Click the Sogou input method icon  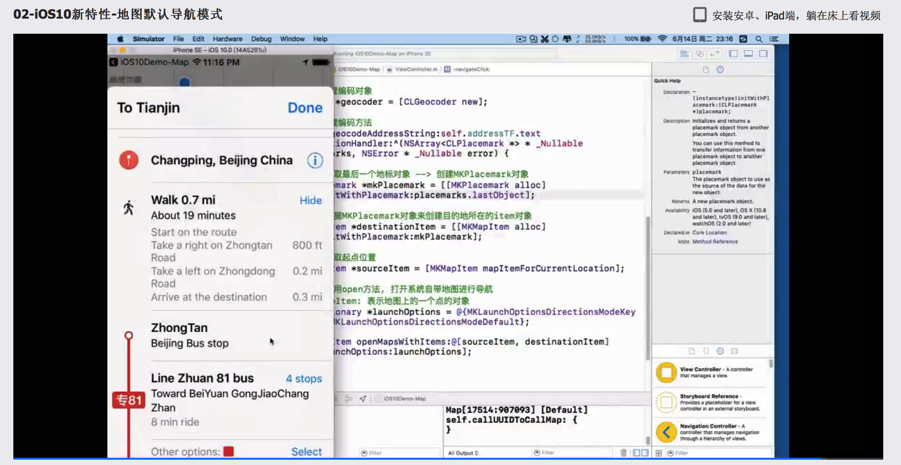click(x=743, y=39)
